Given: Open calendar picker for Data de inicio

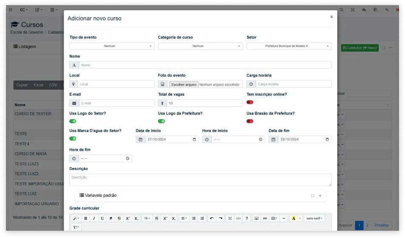Looking at the screenshot, I should [194, 140].
